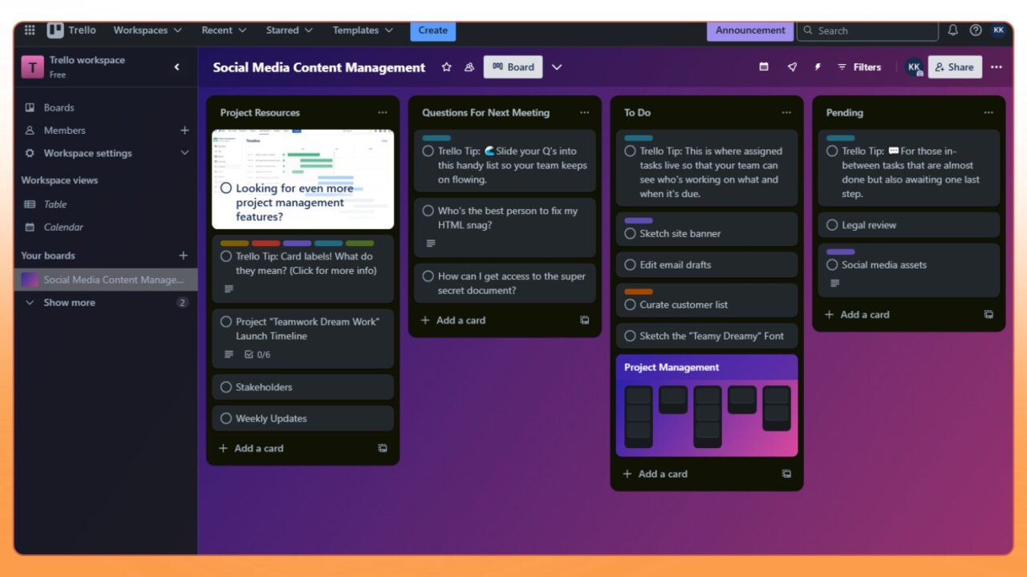The width and height of the screenshot is (1027, 577).
Task: Click the purple label on Sketch site banner
Action: 639,220
